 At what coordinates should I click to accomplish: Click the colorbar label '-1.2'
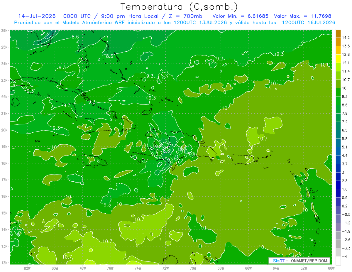click(346, 223)
